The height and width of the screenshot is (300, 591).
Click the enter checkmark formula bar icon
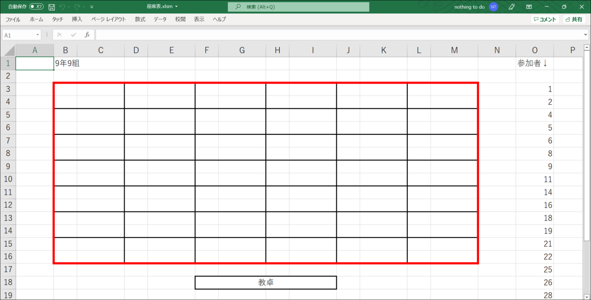73,35
